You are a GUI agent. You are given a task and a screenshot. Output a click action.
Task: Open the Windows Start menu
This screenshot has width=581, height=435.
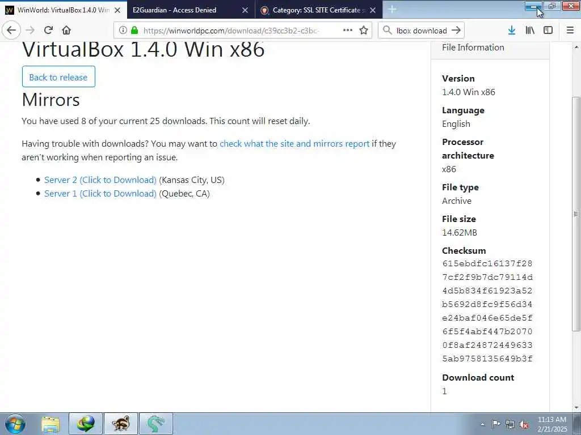pyautogui.click(x=15, y=424)
